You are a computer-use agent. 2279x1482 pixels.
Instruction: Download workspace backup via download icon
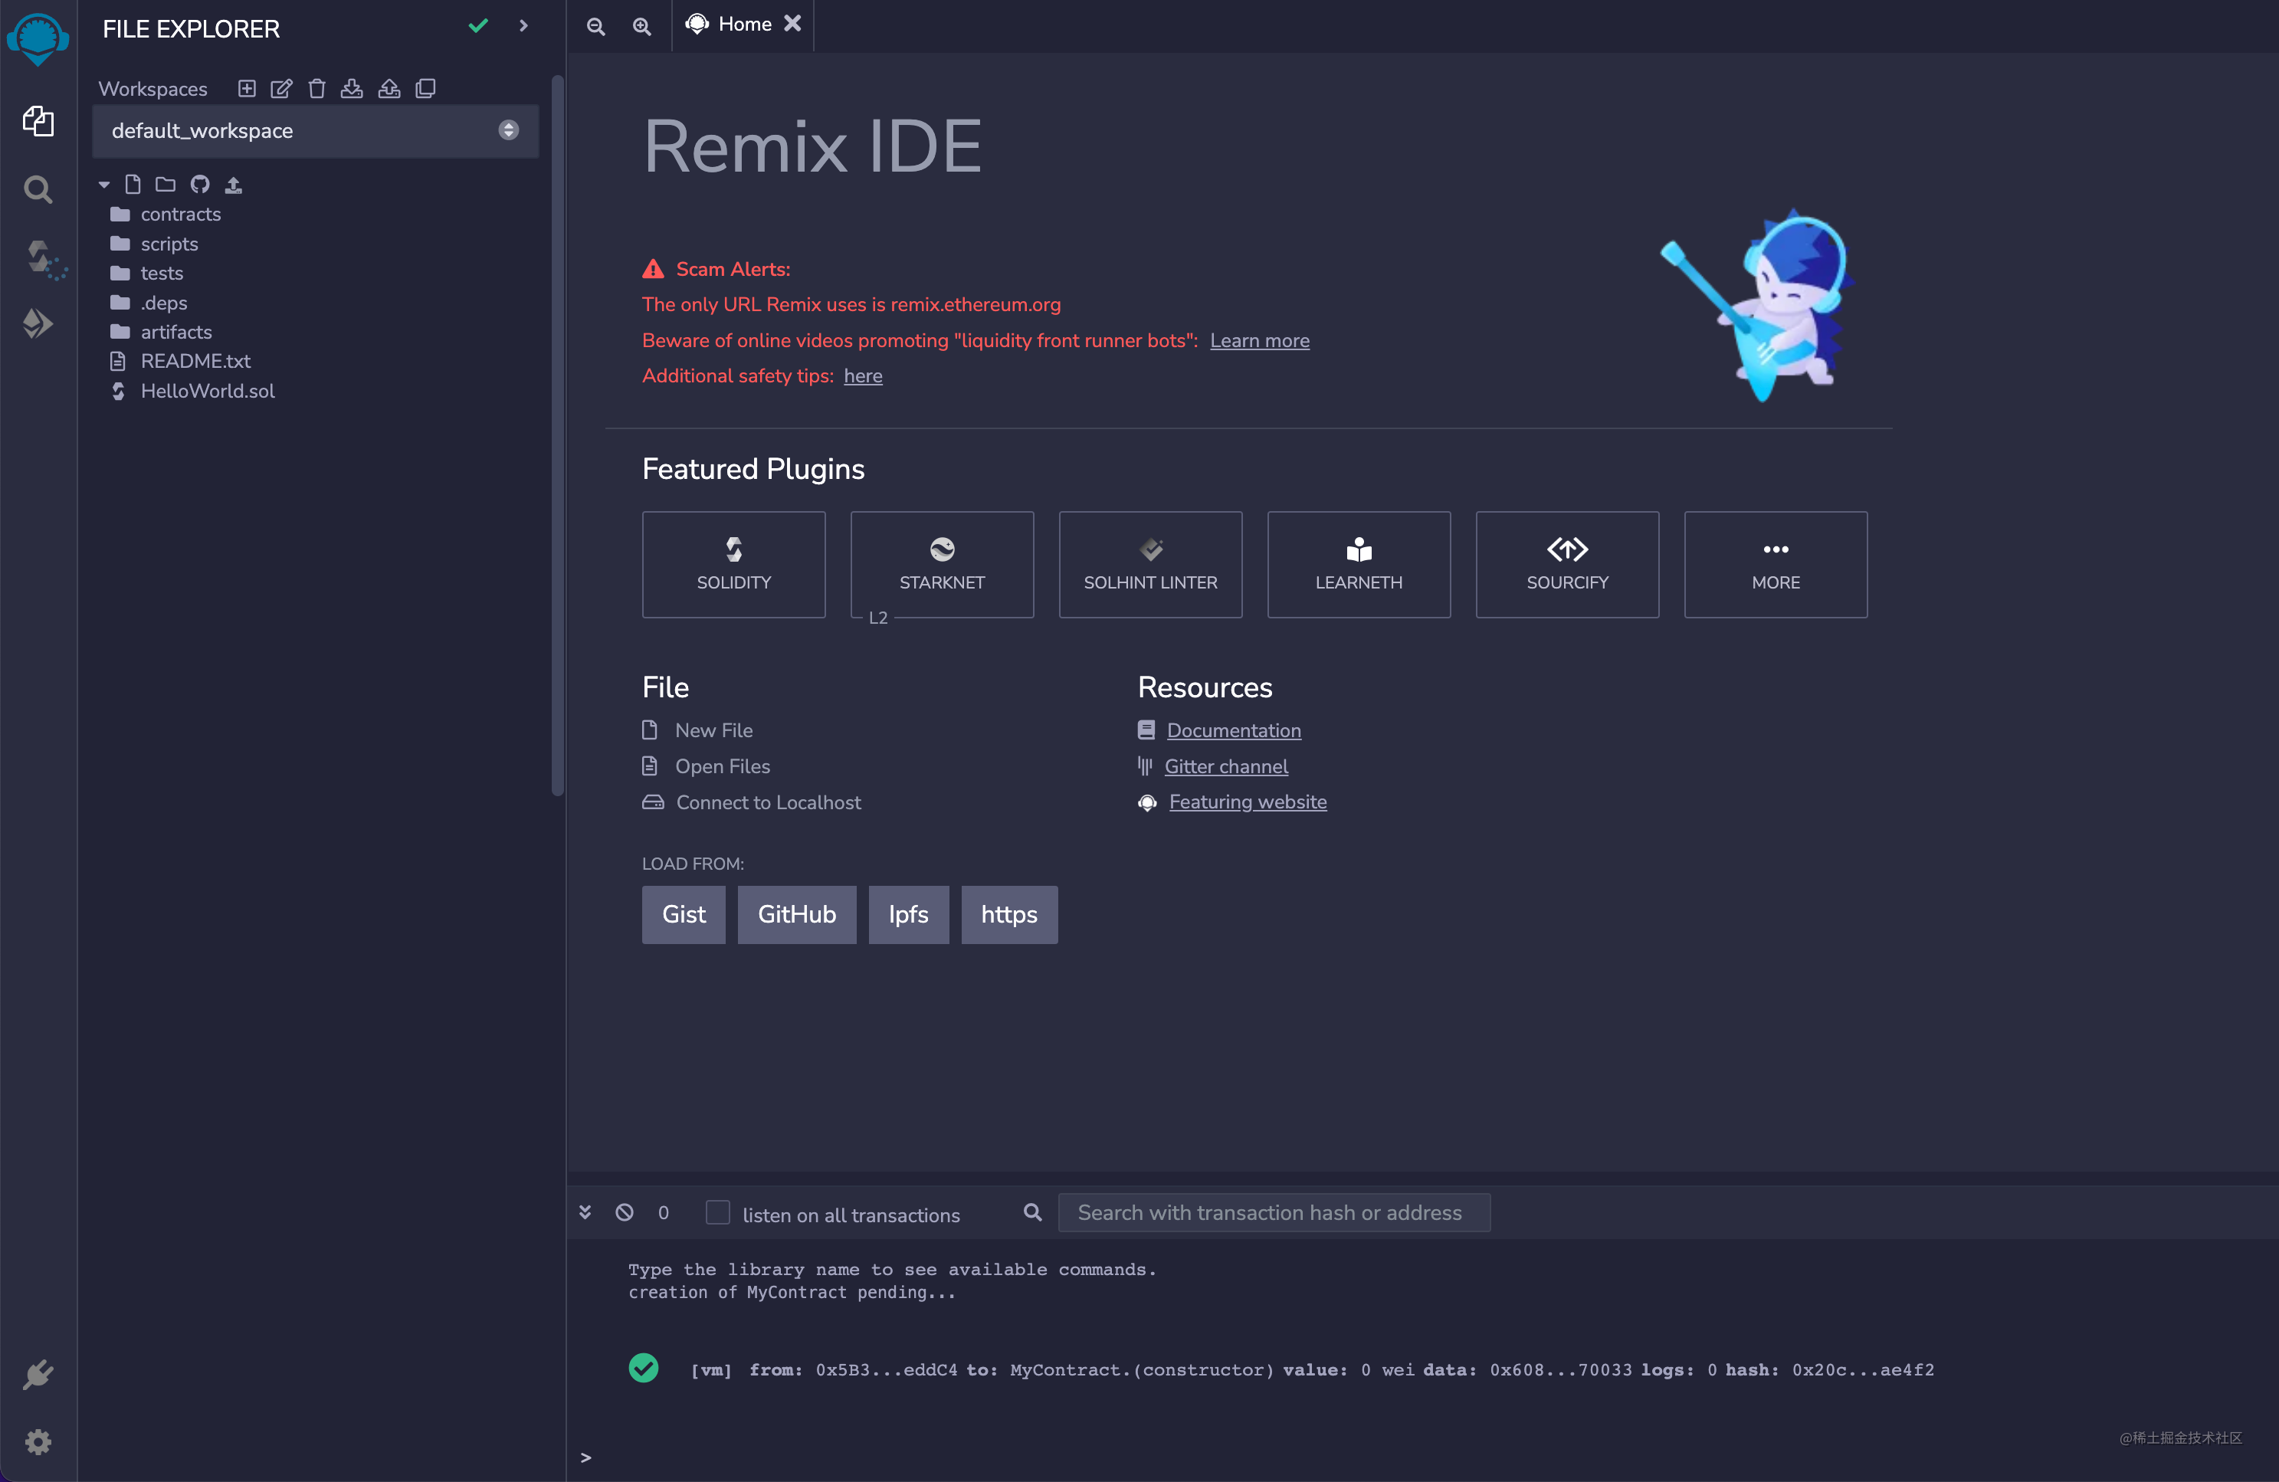352,88
